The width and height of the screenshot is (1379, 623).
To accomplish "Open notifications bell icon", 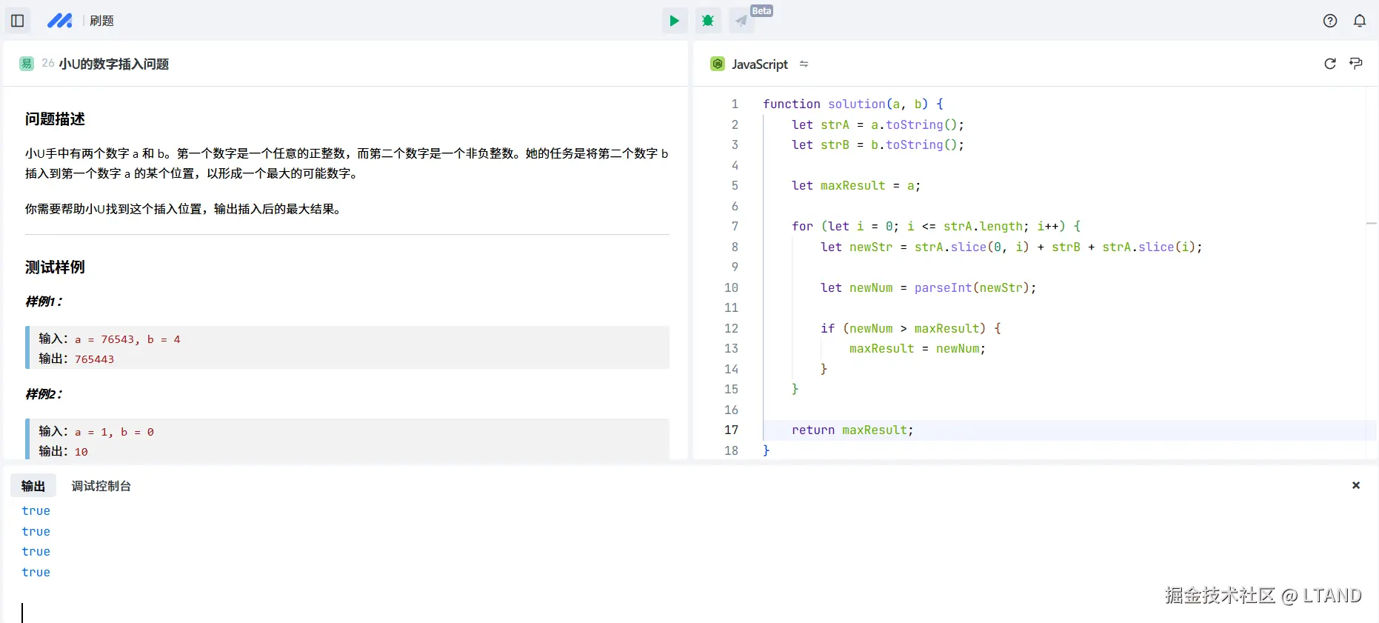I will click(x=1360, y=21).
